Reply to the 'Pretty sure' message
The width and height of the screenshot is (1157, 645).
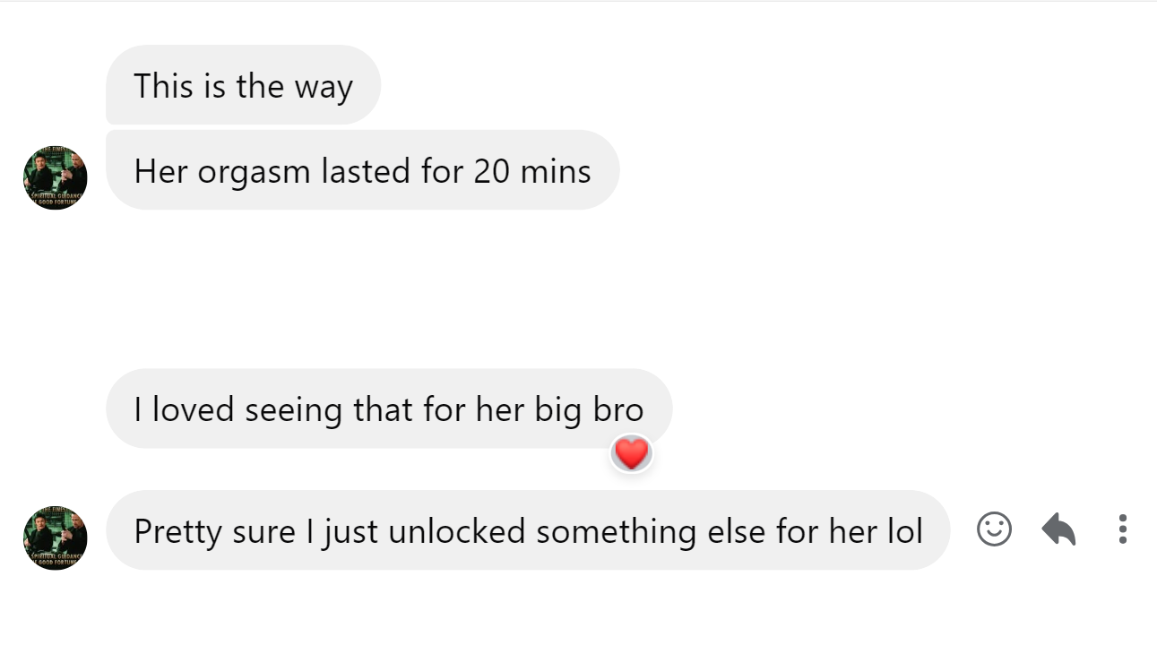pyautogui.click(x=1058, y=529)
